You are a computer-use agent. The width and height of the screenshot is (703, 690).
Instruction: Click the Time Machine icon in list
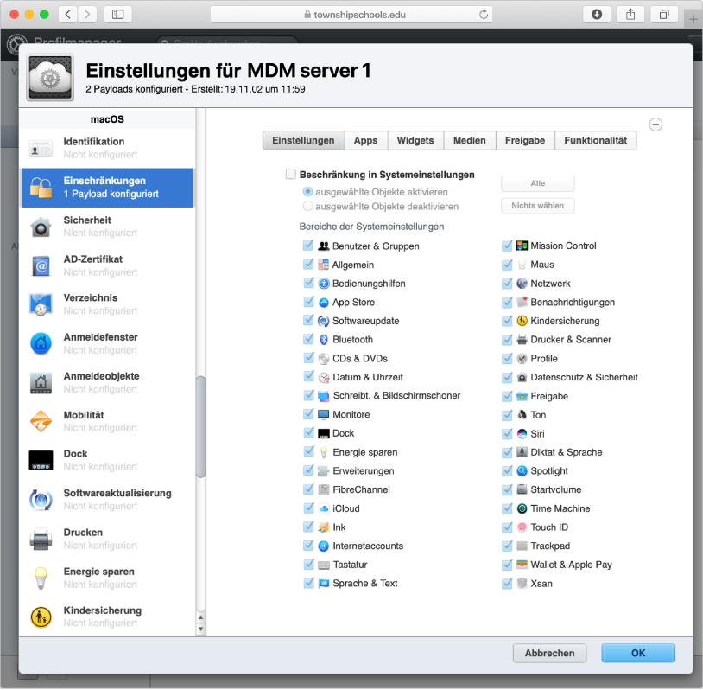click(x=522, y=508)
